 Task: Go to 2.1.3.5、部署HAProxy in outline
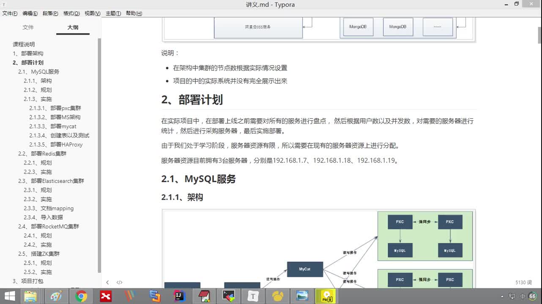tap(56, 144)
